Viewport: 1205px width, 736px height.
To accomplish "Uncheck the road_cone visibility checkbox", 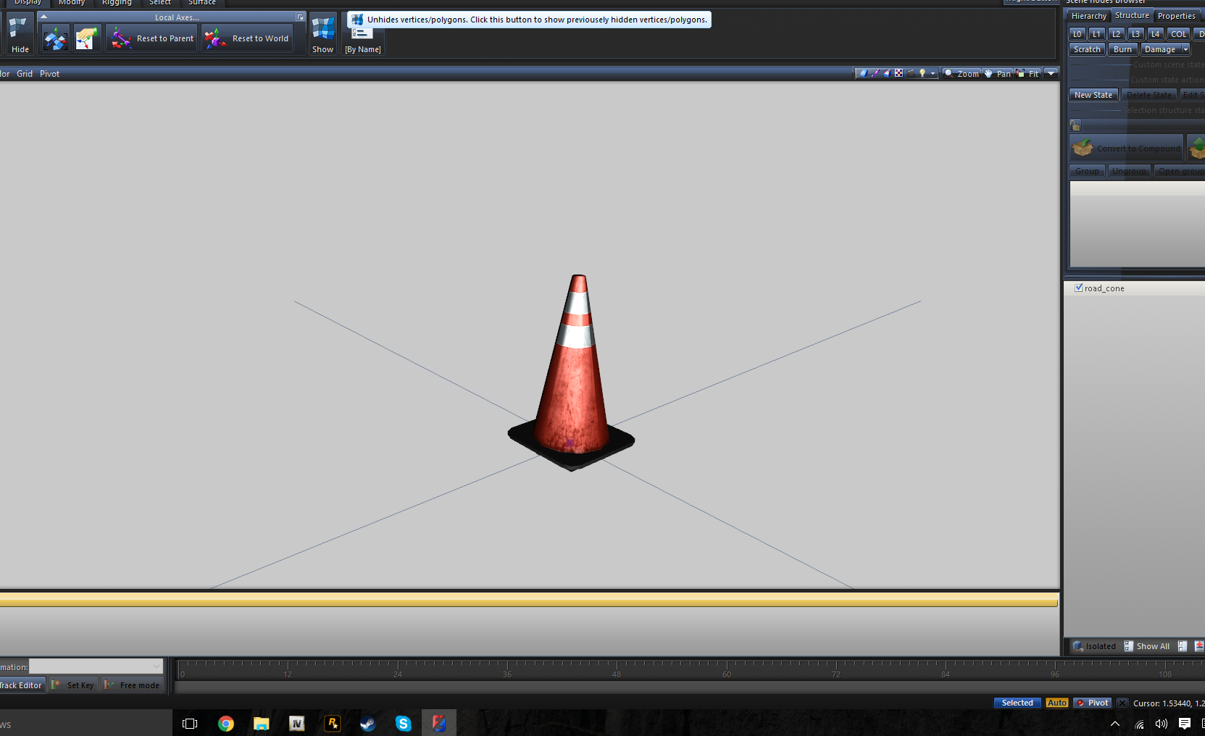I will click(x=1079, y=288).
